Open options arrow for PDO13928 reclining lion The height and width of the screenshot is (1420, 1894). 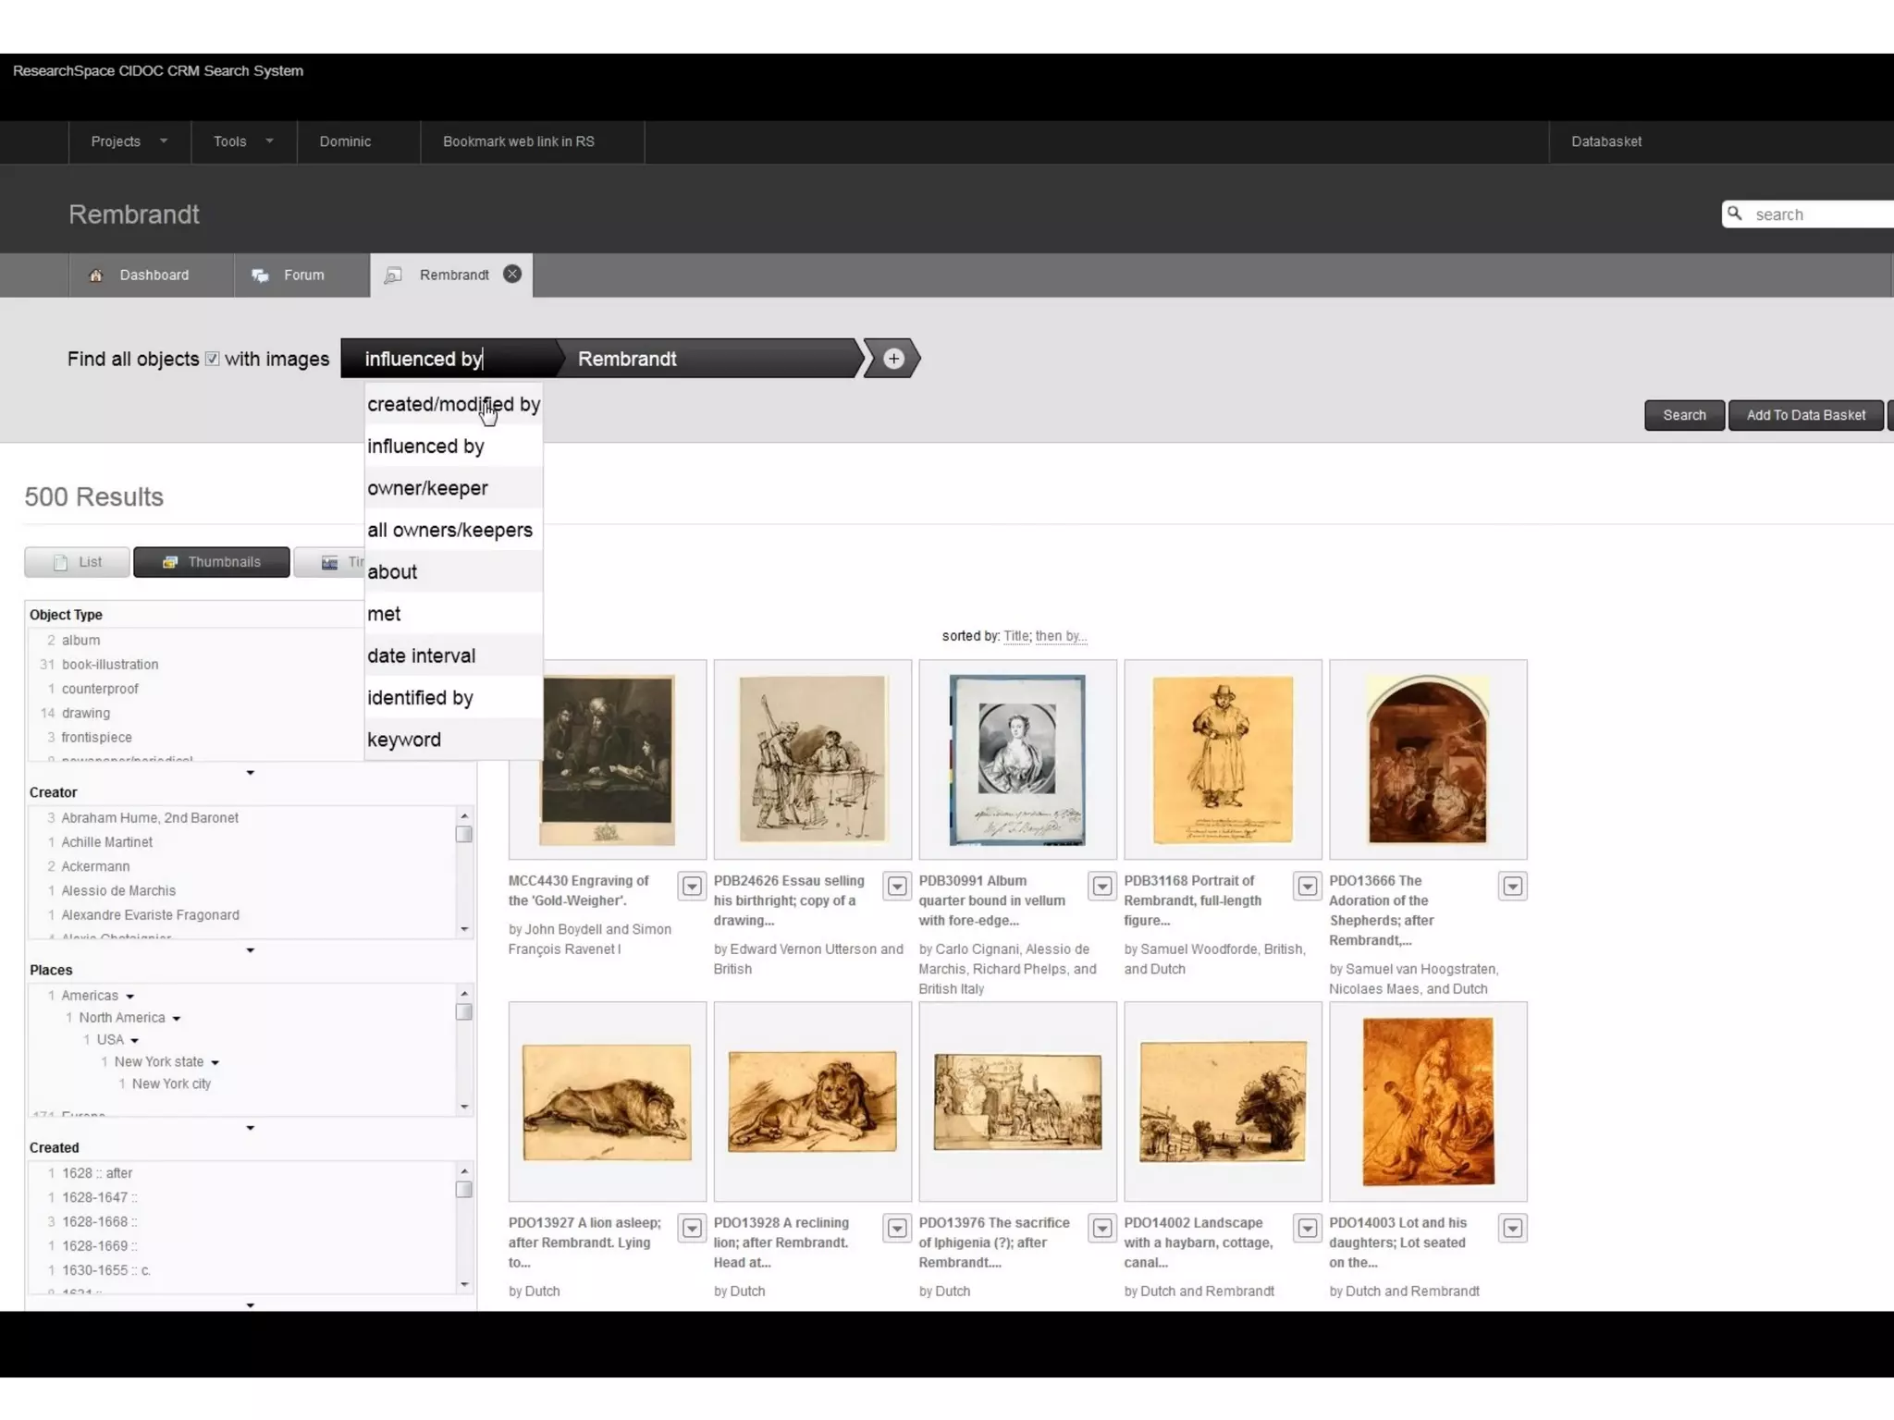pos(897,1228)
